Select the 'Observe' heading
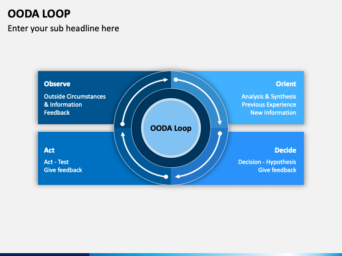Image resolution: width=342 pixels, height=256 pixels. pyautogui.click(x=57, y=84)
